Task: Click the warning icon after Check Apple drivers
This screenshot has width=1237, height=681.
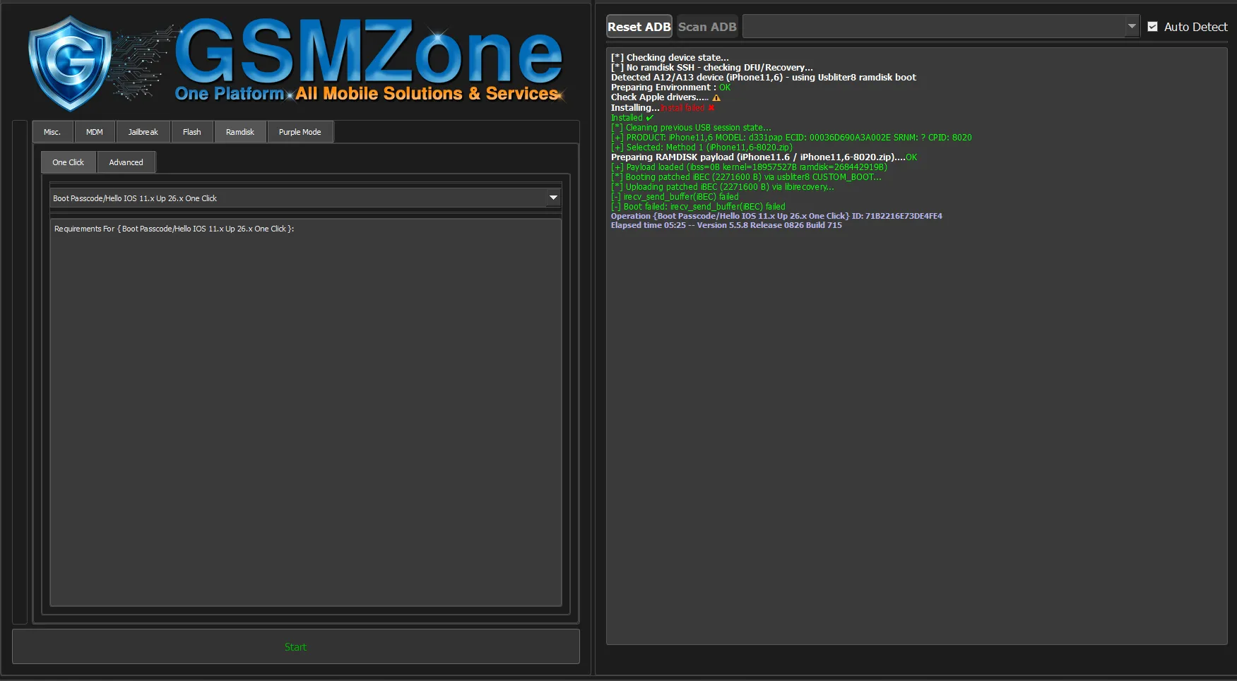Action: point(716,98)
